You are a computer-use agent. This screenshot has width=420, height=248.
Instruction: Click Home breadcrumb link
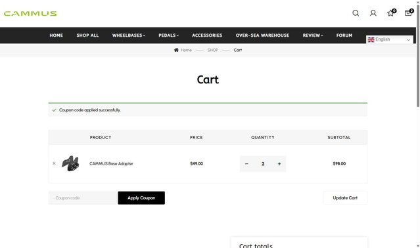coord(186,50)
